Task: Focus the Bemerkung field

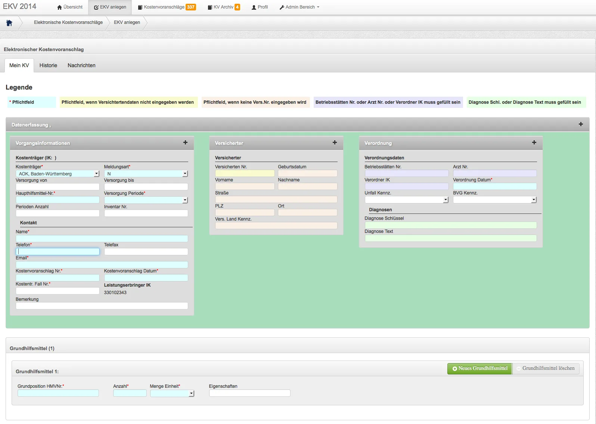Action: pos(102,306)
